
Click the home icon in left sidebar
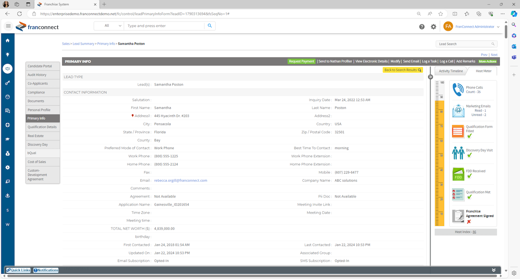pyautogui.click(x=7, y=41)
